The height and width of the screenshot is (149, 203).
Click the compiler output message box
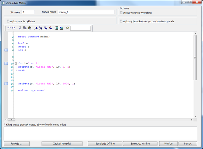click(x=100, y=133)
